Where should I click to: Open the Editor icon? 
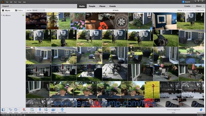tap(46, 110)
